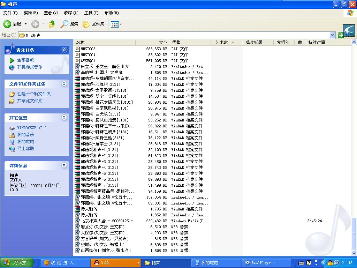Screen dimensions: 357x268
Task: Click 创建一个新文件夹 link
Action: pos(34,94)
